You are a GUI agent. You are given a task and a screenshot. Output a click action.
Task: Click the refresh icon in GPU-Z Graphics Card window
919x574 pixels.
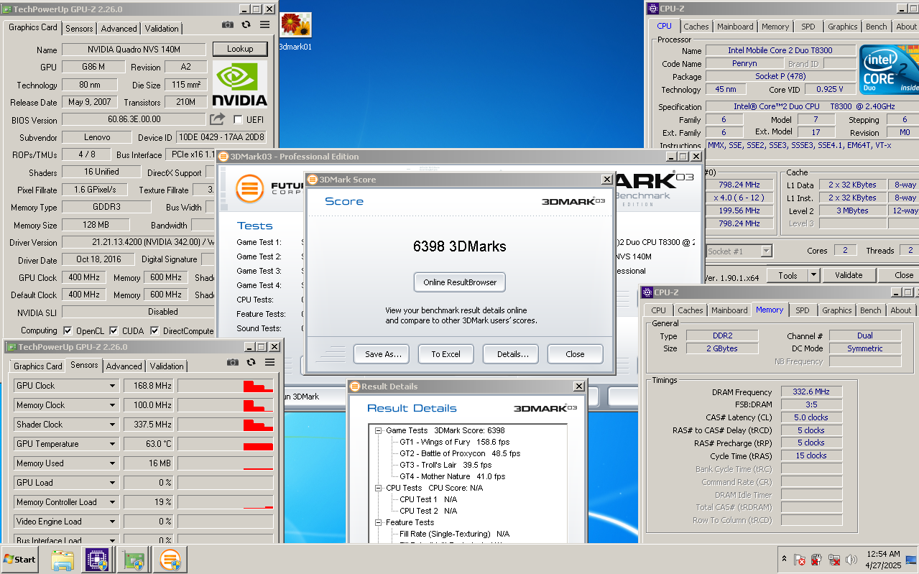coord(246,24)
